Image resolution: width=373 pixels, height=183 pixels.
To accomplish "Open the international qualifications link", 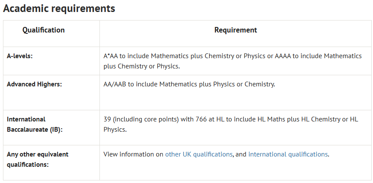I will tap(288, 154).
